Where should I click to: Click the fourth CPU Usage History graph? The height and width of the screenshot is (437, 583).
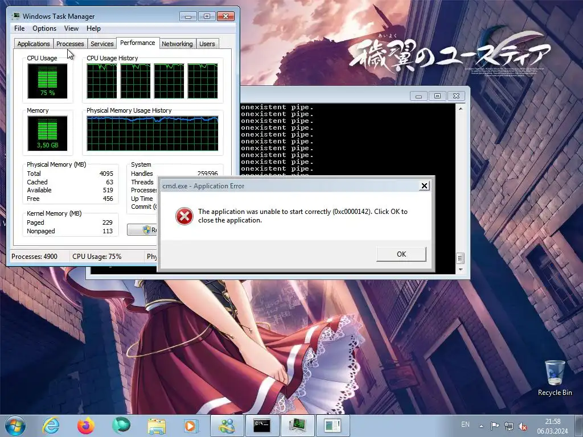[x=203, y=81]
